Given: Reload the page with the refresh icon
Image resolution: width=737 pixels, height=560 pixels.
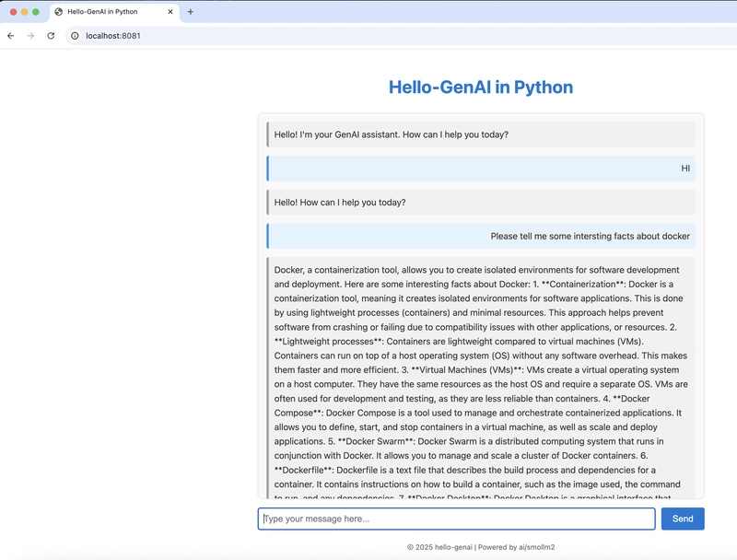Looking at the screenshot, I should click(51, 36).
